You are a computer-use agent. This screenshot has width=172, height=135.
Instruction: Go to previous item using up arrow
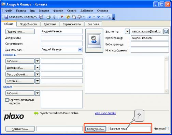click(x=90, y=17)
